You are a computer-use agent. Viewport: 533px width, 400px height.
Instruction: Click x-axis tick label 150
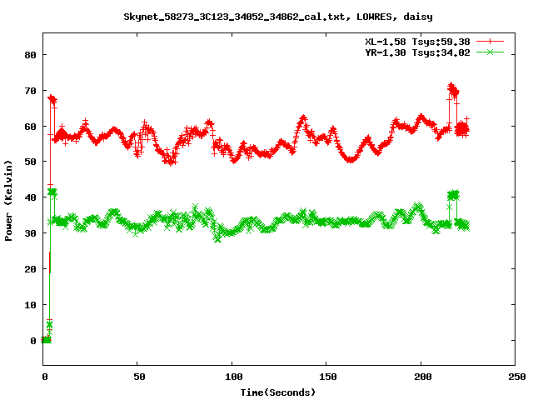pos(328,377)
